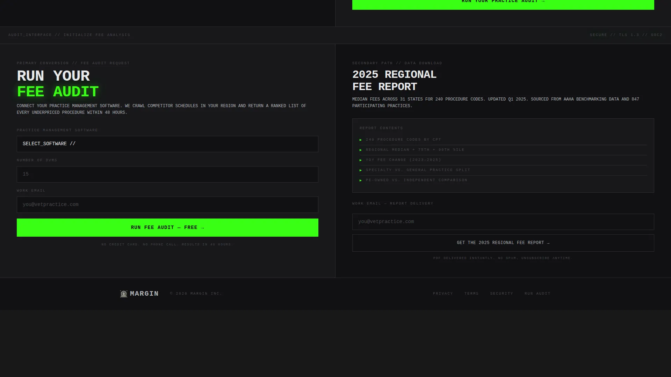
Task: Click the arrow bullet beside YoY Fee Change
Action: pos(361,160)
